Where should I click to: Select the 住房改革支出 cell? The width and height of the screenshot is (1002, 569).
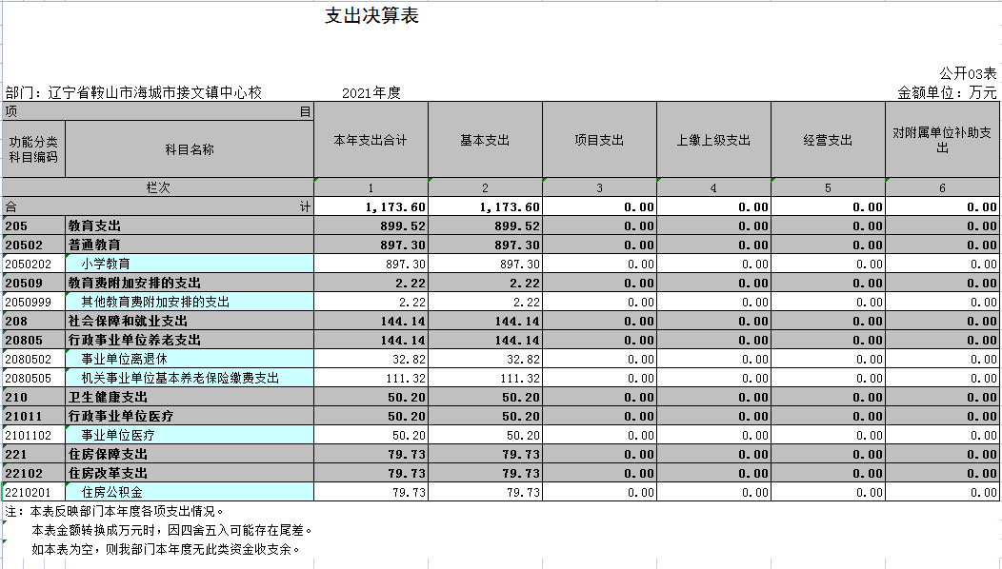click(190, 473)
